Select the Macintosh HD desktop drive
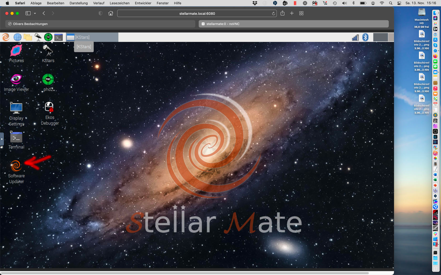This screenshot has width=441, height=275. 422,18
